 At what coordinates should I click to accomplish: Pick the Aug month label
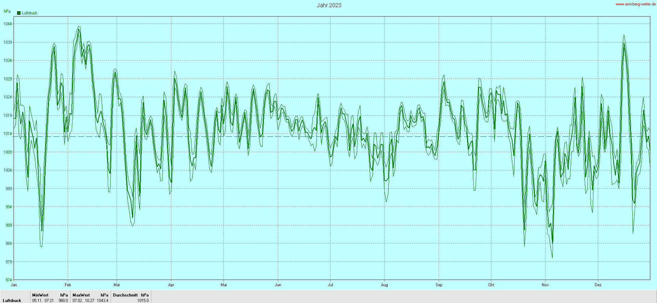(384, 285)
